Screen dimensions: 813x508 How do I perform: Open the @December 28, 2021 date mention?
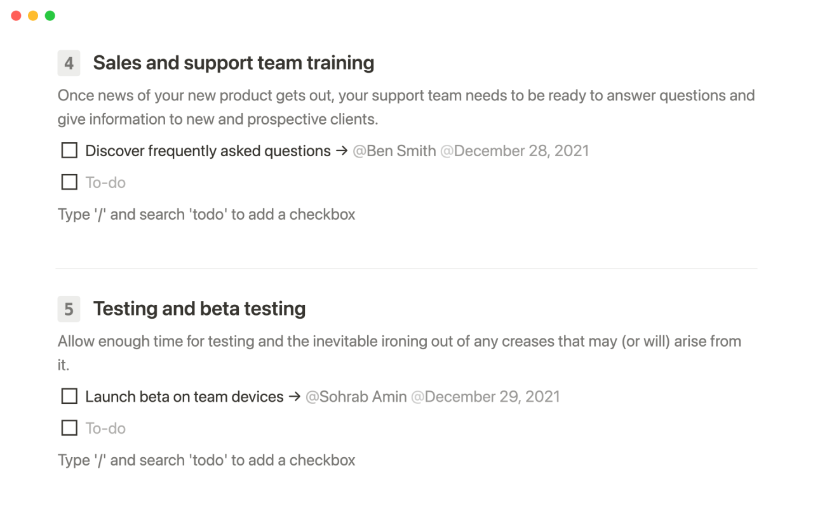[x=515, y=150]
